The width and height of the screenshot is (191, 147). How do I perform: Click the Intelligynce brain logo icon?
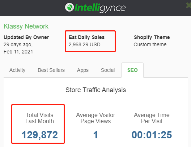(69, 8)
